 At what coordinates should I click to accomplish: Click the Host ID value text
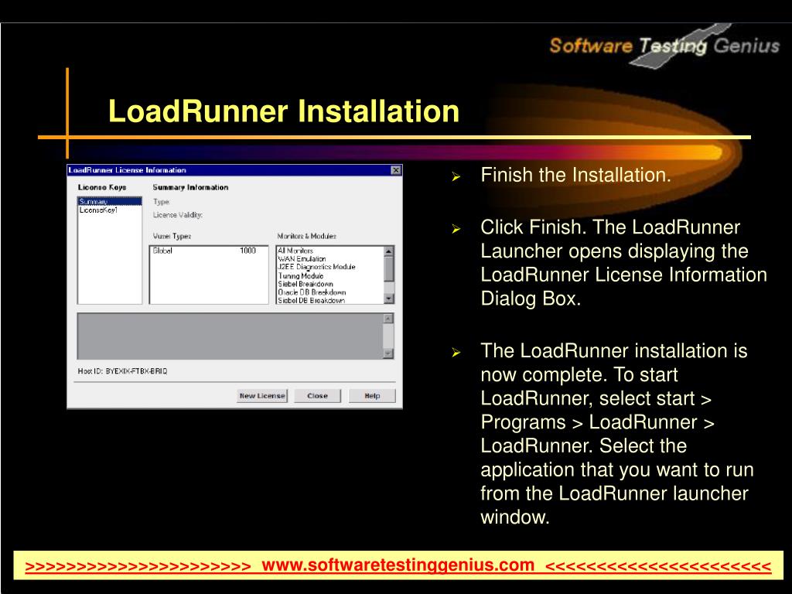pyautogui.click(x=136, y=370)
